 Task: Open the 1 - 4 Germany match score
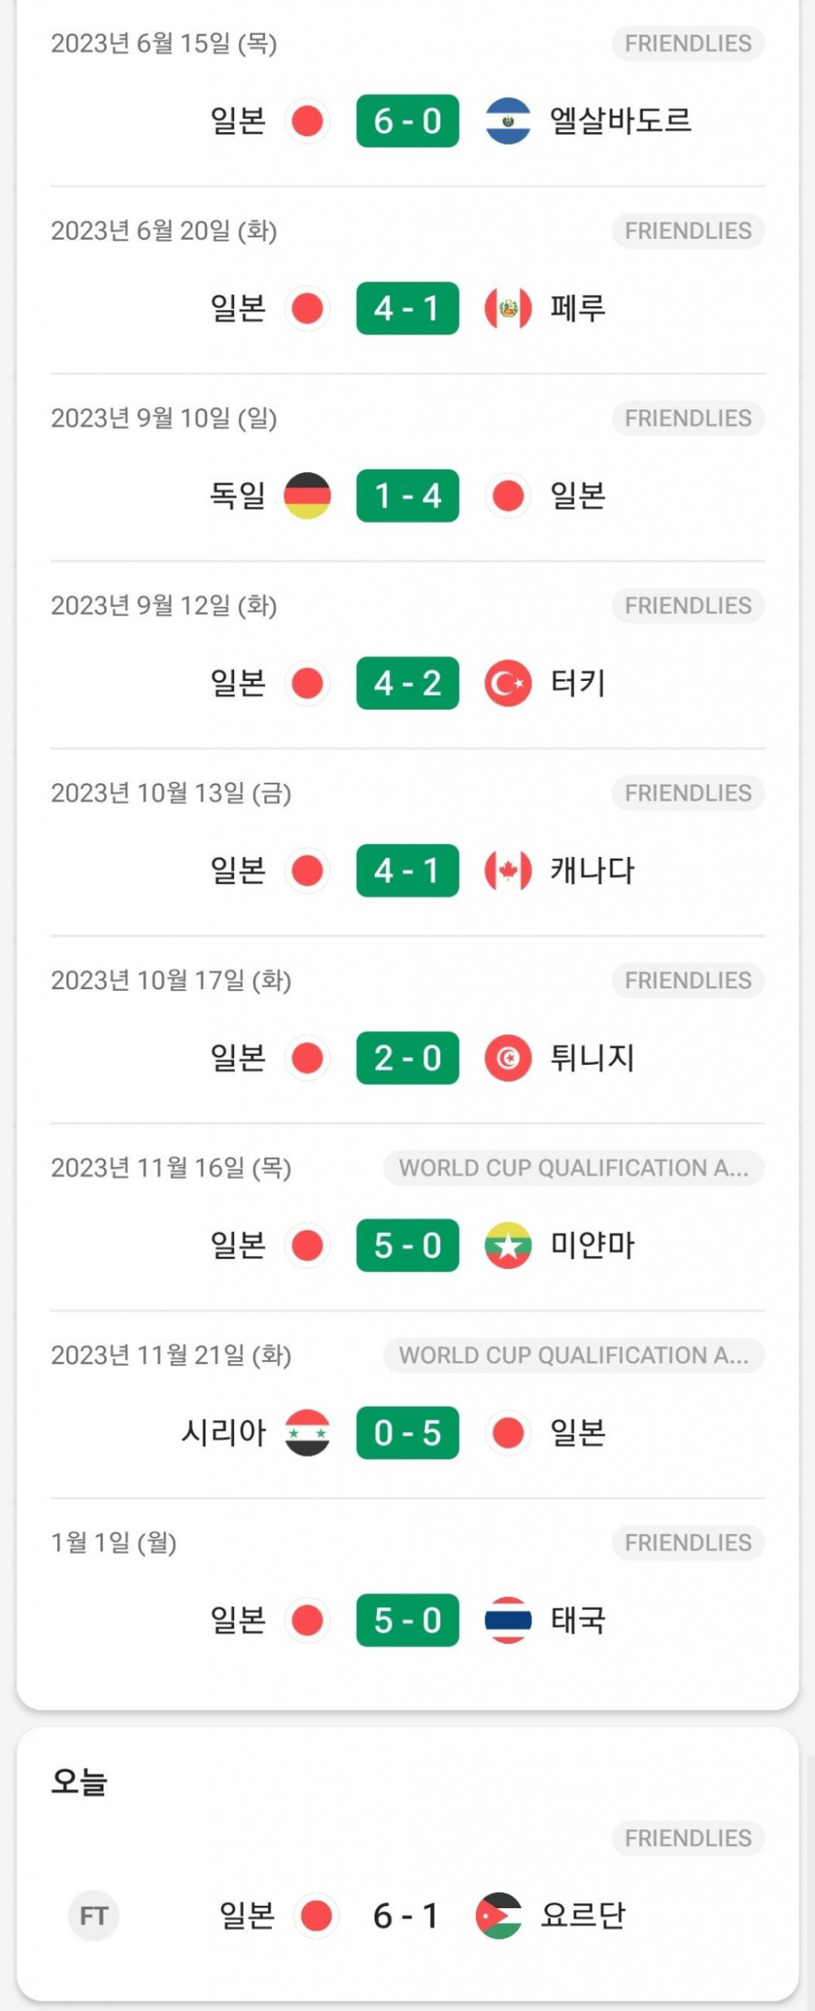[x=407, y=496]
